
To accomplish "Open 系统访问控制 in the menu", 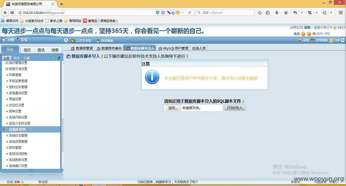I will 18,154.
